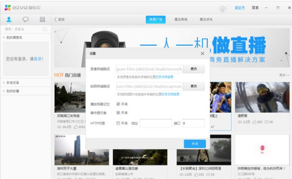Go back with the 返回 arrow
The height and width of the screenshot is (179, 292).
[x=59, y=19]
